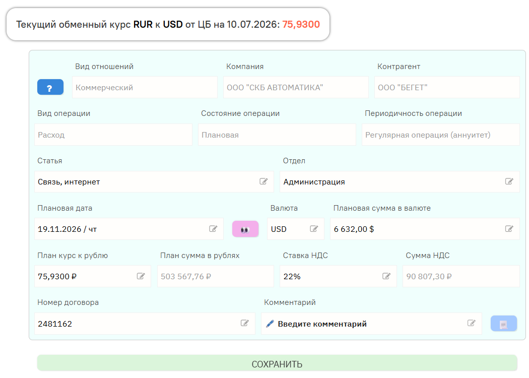Click the Введите комментарий input field
Viewport: 529px width, 378px height.
371,324
